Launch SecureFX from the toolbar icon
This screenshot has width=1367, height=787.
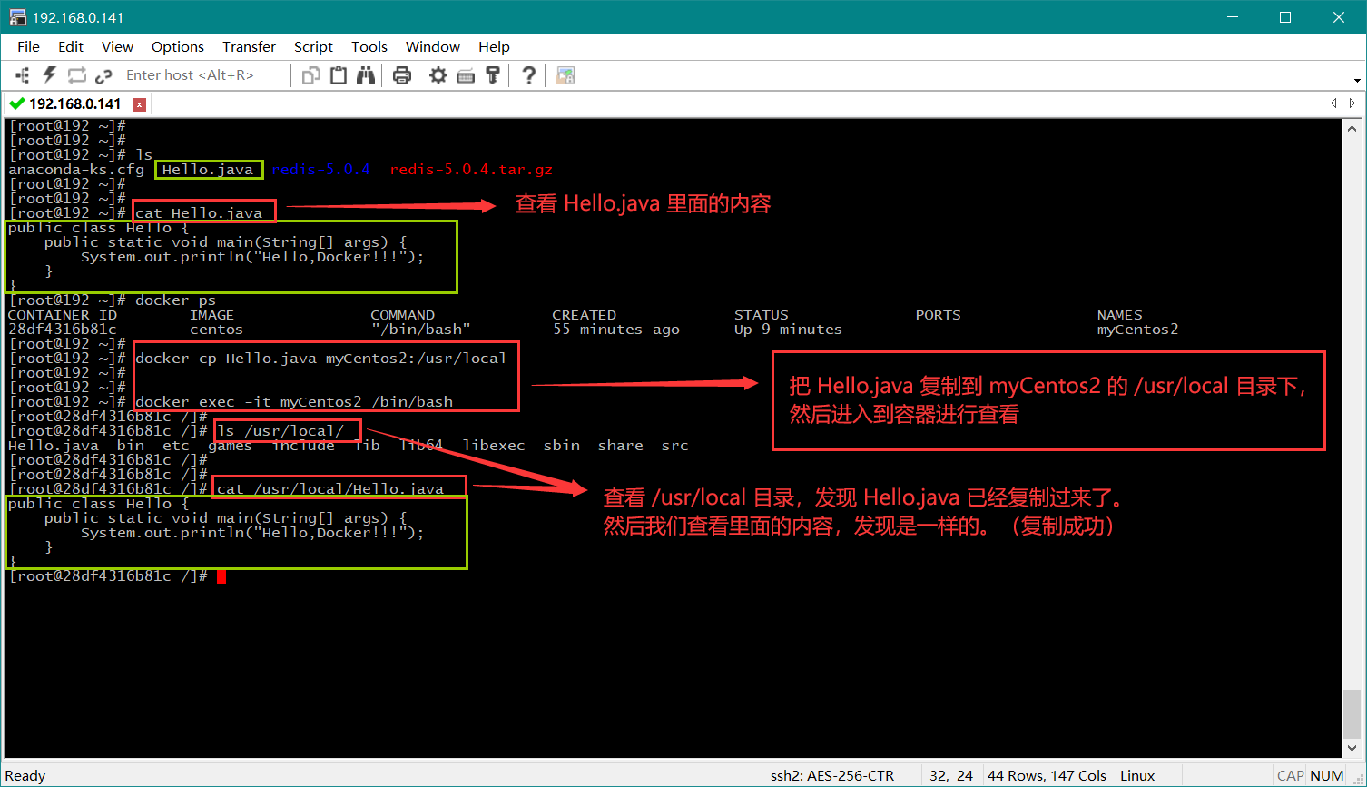[565, 75]
